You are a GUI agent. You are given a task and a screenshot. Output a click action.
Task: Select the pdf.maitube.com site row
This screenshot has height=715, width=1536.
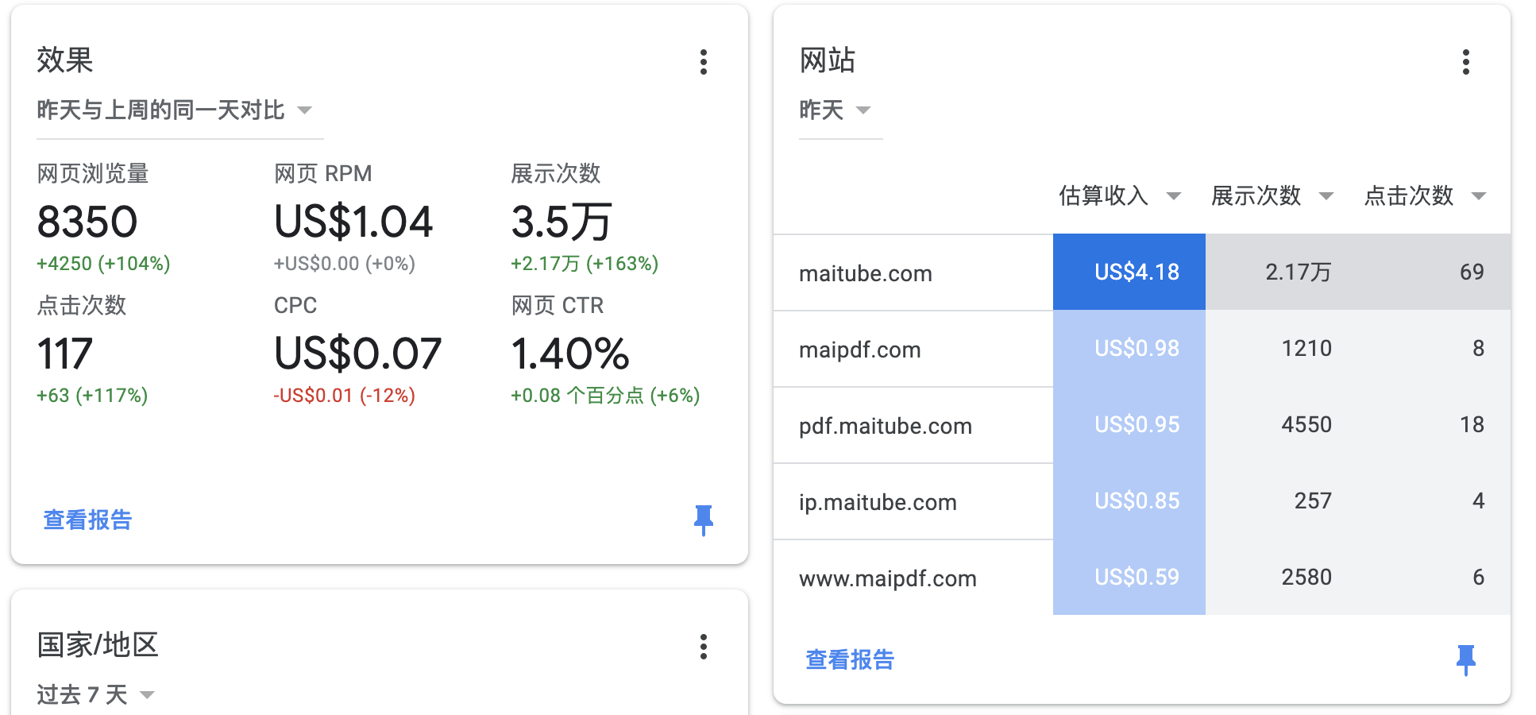point(1142,425)
